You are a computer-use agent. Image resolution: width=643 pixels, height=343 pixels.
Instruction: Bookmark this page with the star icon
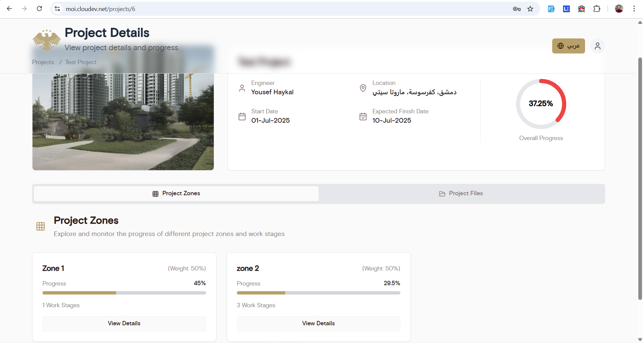(x=530, y=9)
